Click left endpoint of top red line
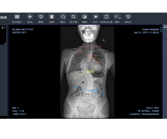 click(x=80, y=47)
